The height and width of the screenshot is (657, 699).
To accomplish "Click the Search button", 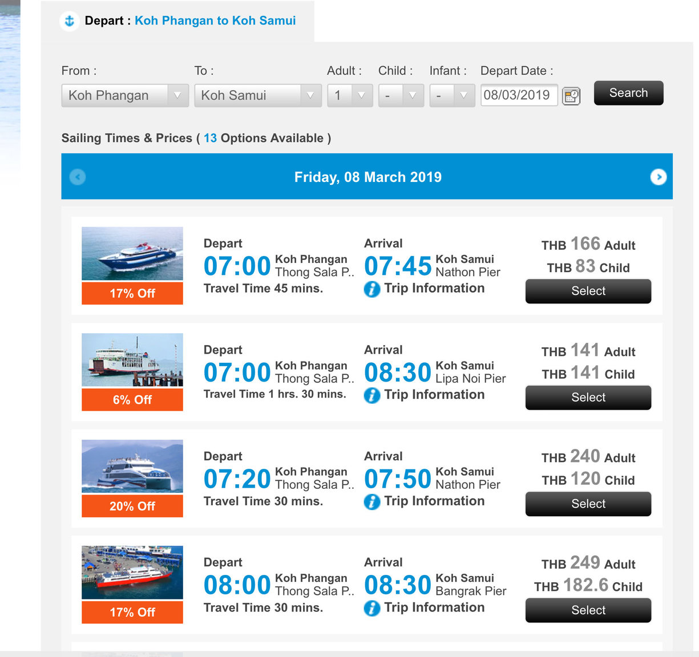I will coord(629,93).
